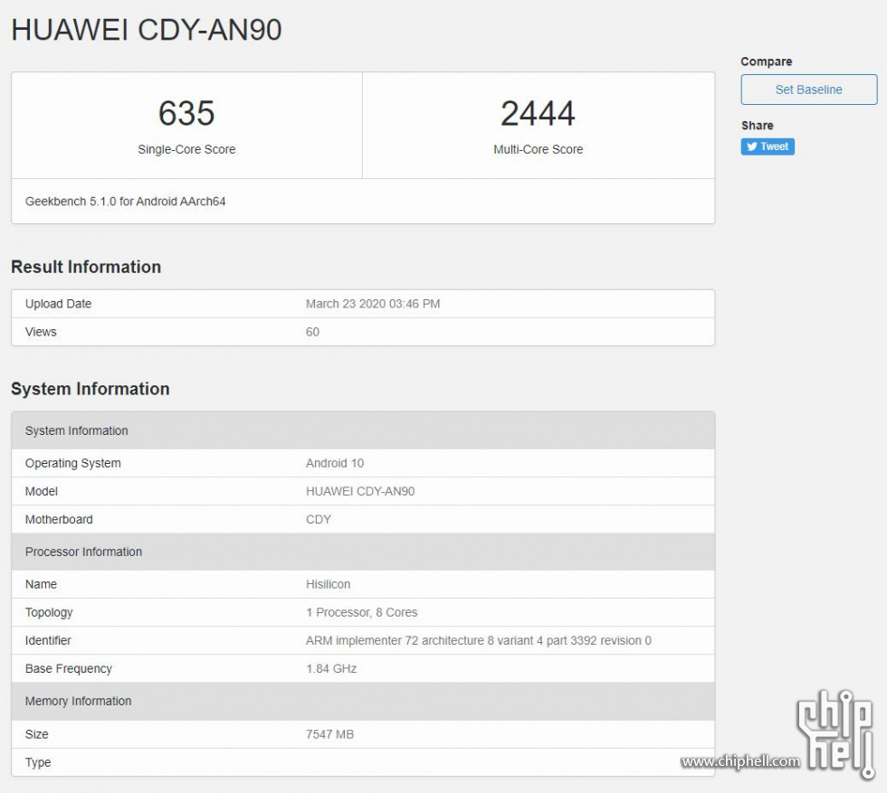Select the HUAWEI CDY-AN90 model value
887x793 pixels.
coord(360,491)
